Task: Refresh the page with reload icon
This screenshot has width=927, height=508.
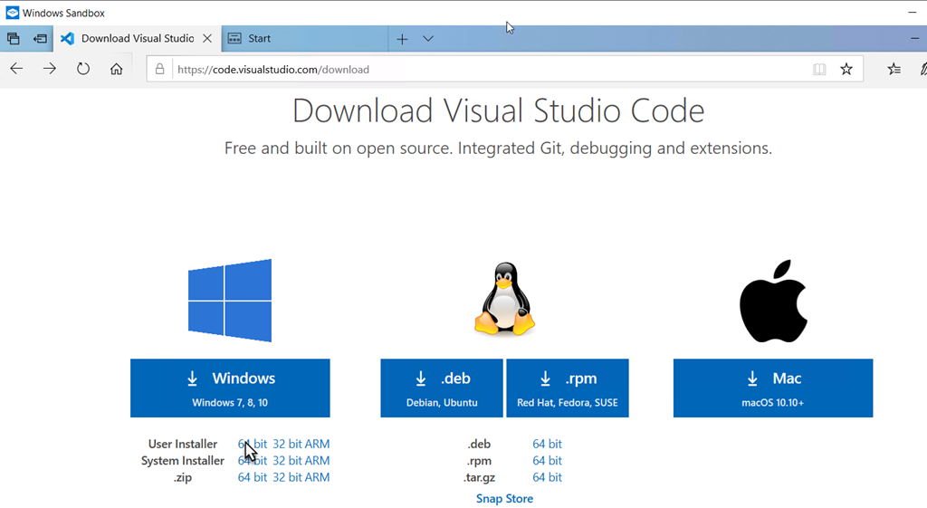Action: pos(83,69)
